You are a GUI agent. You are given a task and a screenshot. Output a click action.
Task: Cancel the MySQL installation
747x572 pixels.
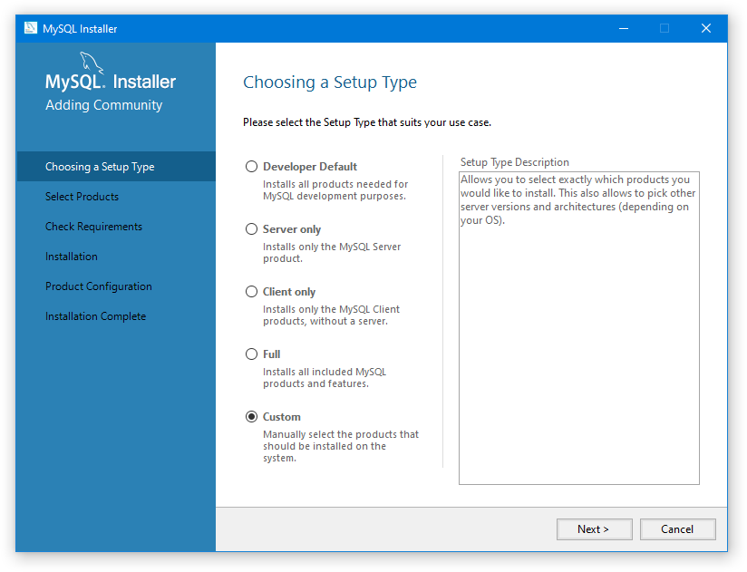pyautogui.click(x=677, y=529)
